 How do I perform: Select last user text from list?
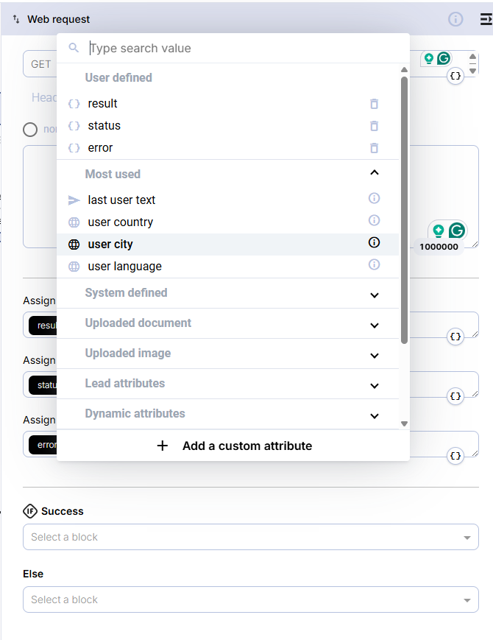pyautogui.click(x=121, y=200)
